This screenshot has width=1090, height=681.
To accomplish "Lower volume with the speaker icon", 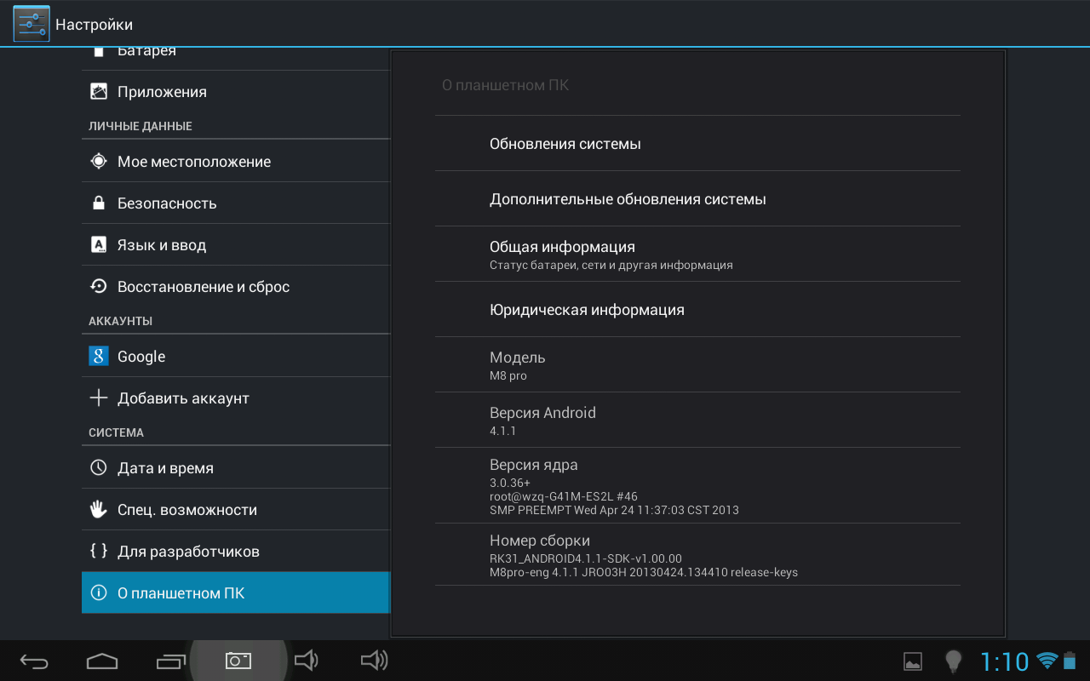I will [306, 661].
